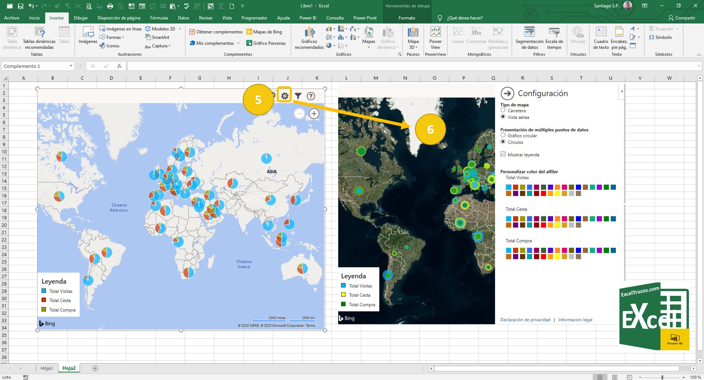Switch to the Power Pivot ribbon tab
The width and height of the screenshot is (704, 380).
click(x=365, y=18)
